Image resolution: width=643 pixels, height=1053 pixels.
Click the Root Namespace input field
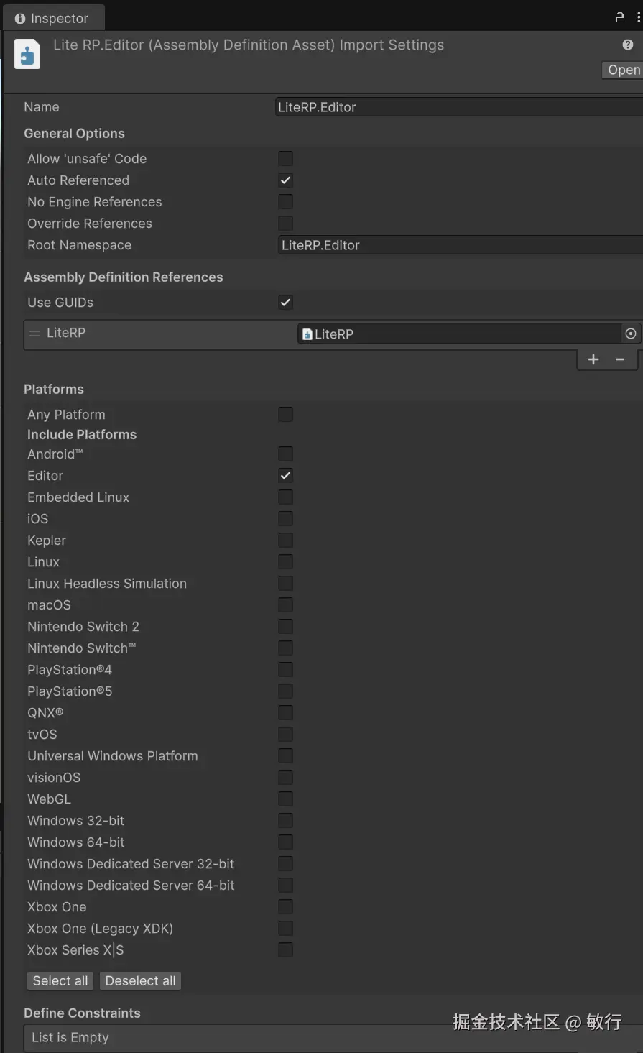click(x=458, y=245)
